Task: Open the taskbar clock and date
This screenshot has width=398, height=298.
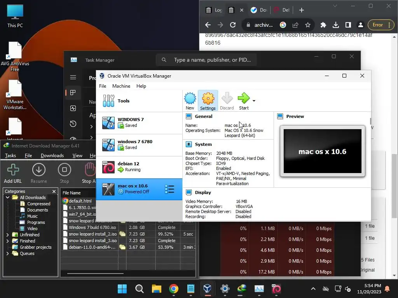Action: [x=369, y=289]
